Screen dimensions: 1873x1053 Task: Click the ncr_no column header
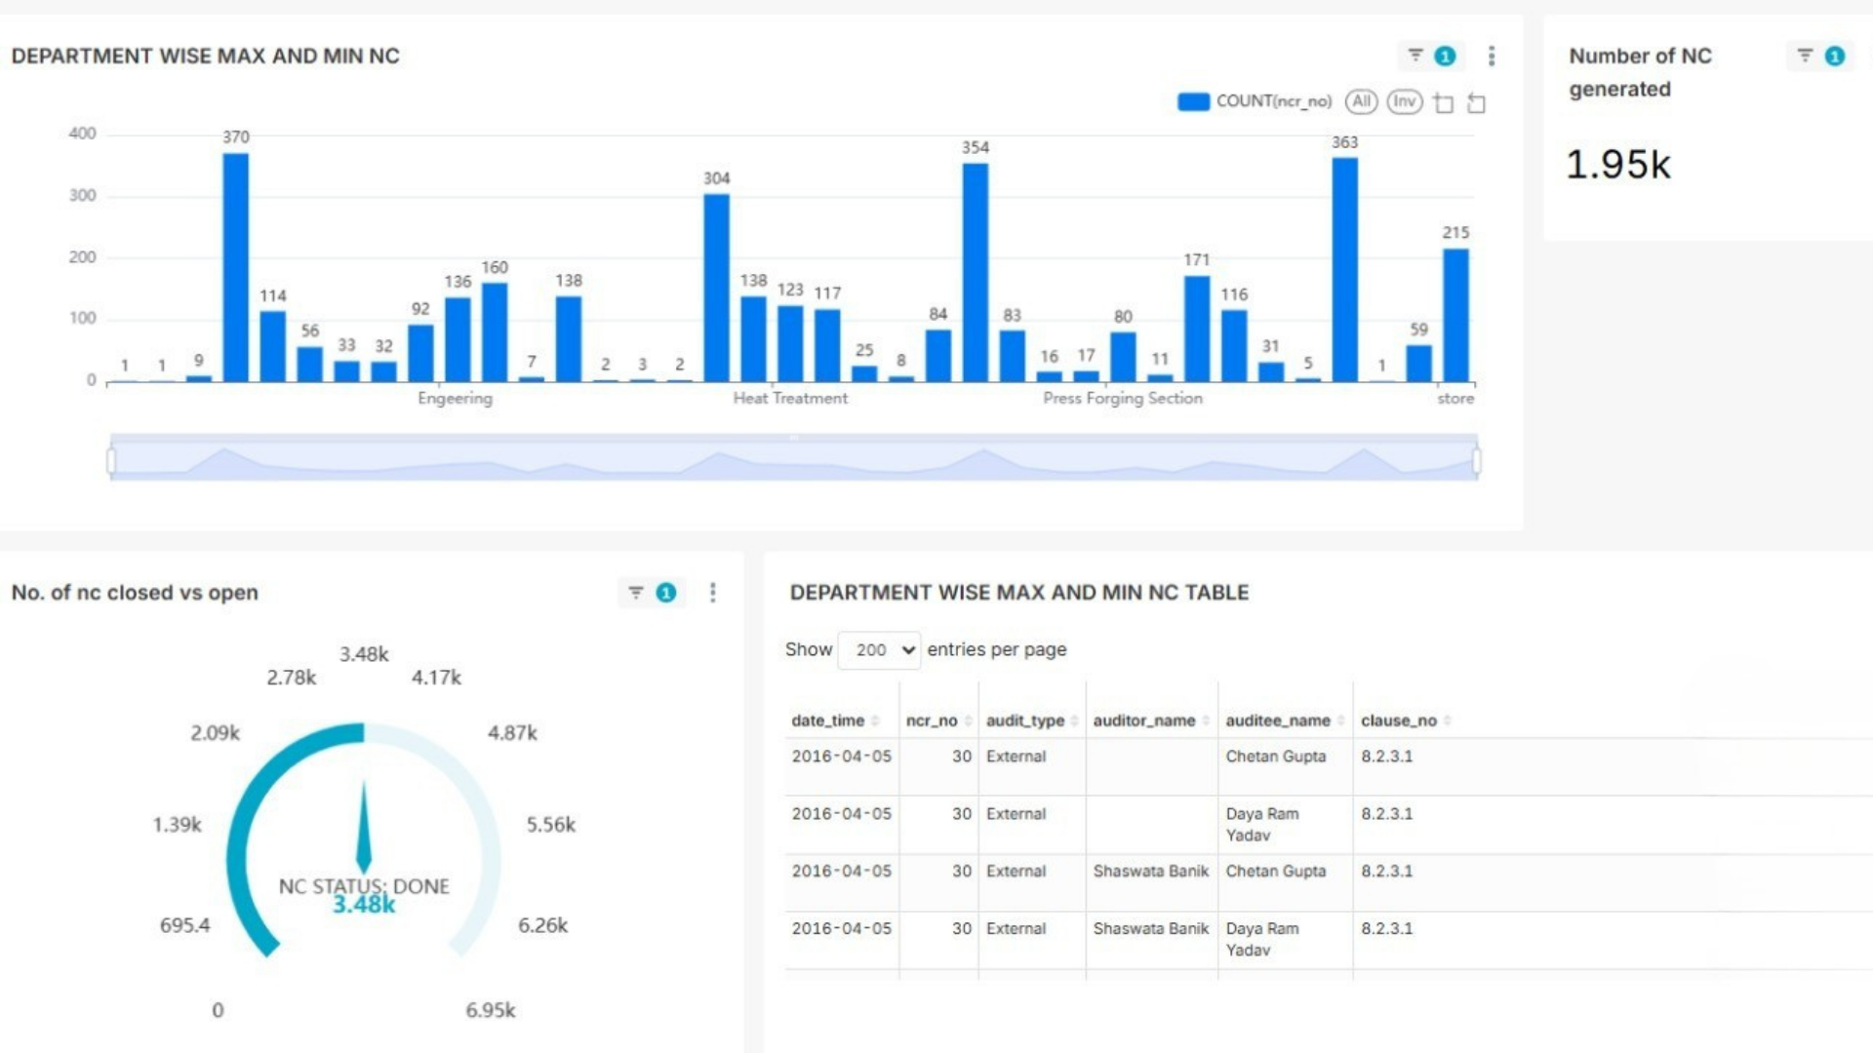pos(931,721)
